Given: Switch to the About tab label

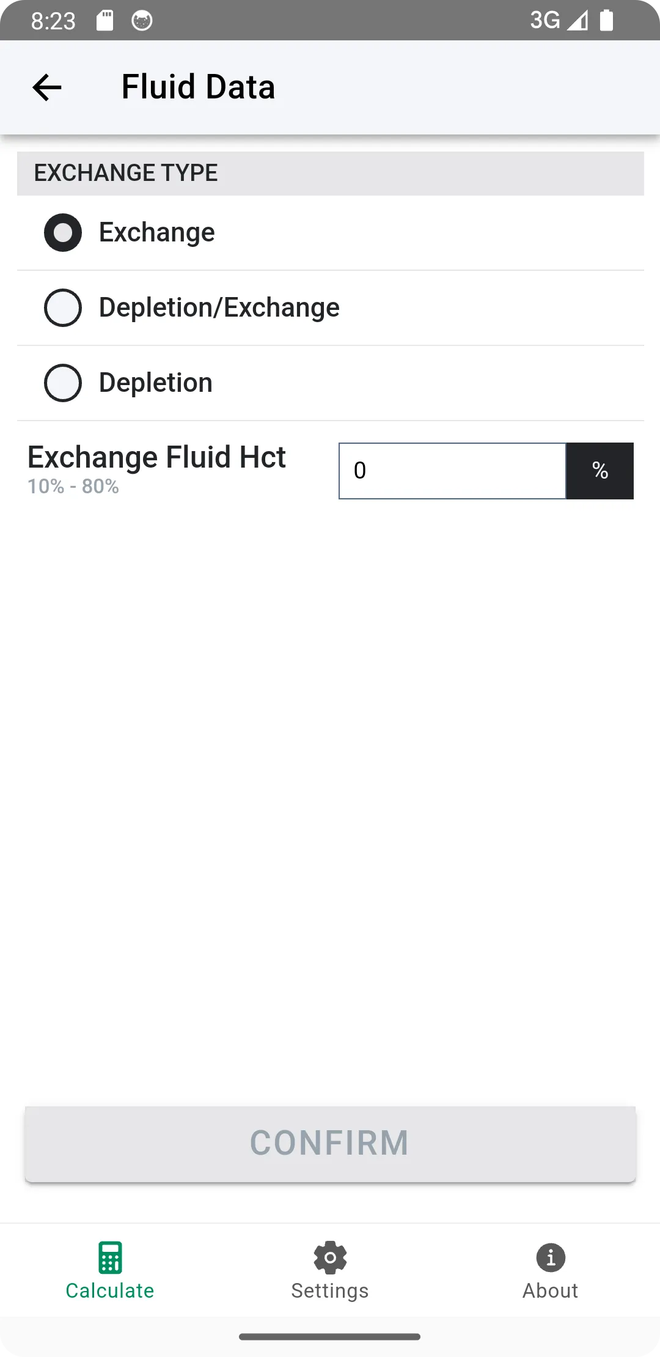Looking at the screenshot, I should (x=550, y=1290).
